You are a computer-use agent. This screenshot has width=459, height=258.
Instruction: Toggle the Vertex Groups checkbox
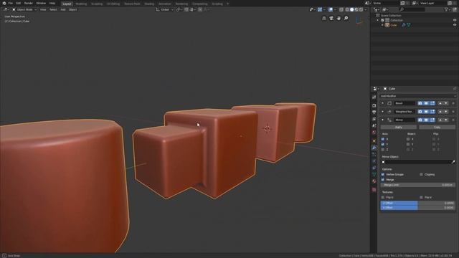tap(383, 175)
